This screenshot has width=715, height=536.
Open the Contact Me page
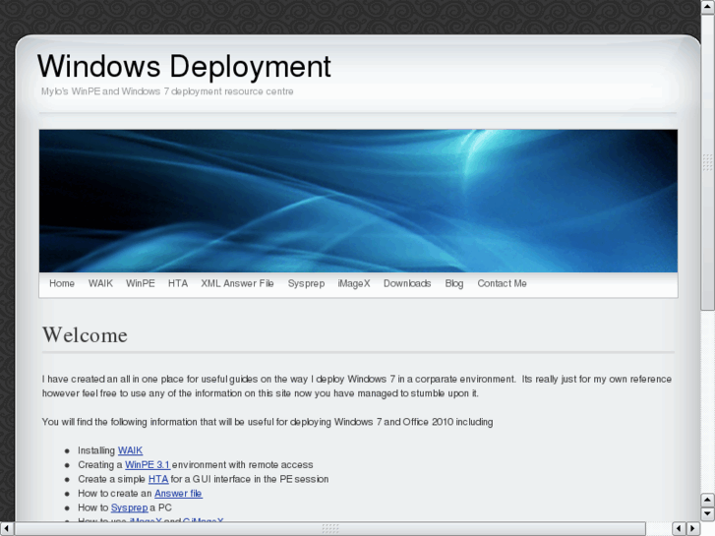[502, 283]
